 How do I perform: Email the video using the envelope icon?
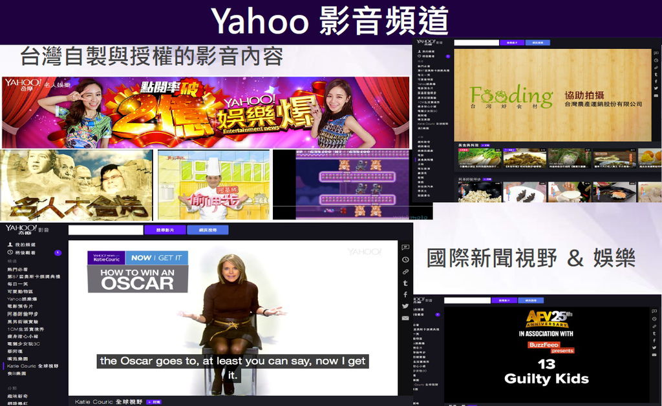click(x=406, y=317)
